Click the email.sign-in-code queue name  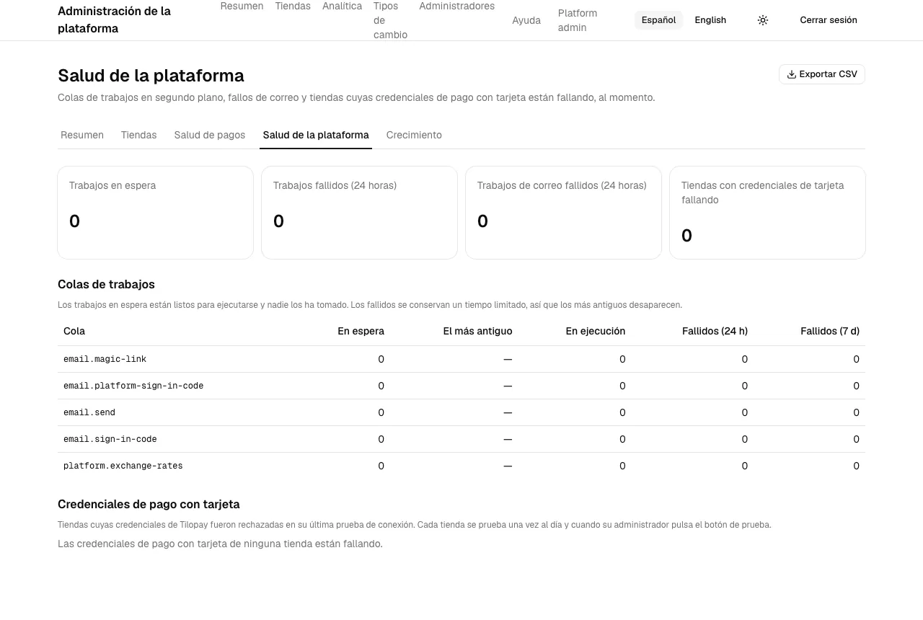(110, 439)
